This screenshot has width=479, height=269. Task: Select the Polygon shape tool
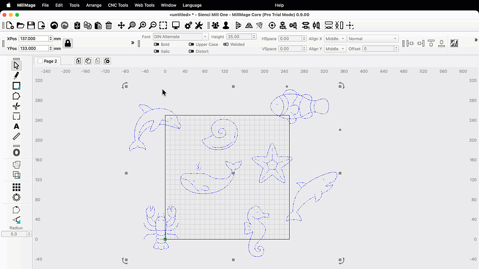pyautogui.click(x=16, y=96)
